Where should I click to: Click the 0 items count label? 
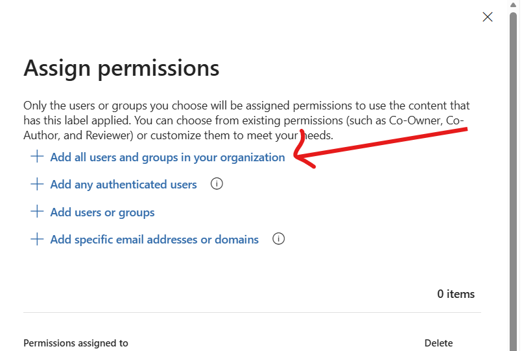[x=456, y=294]
